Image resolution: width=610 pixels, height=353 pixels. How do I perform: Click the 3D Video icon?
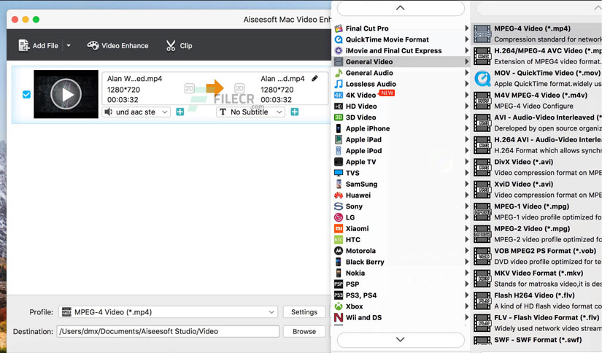coord(339,117)
